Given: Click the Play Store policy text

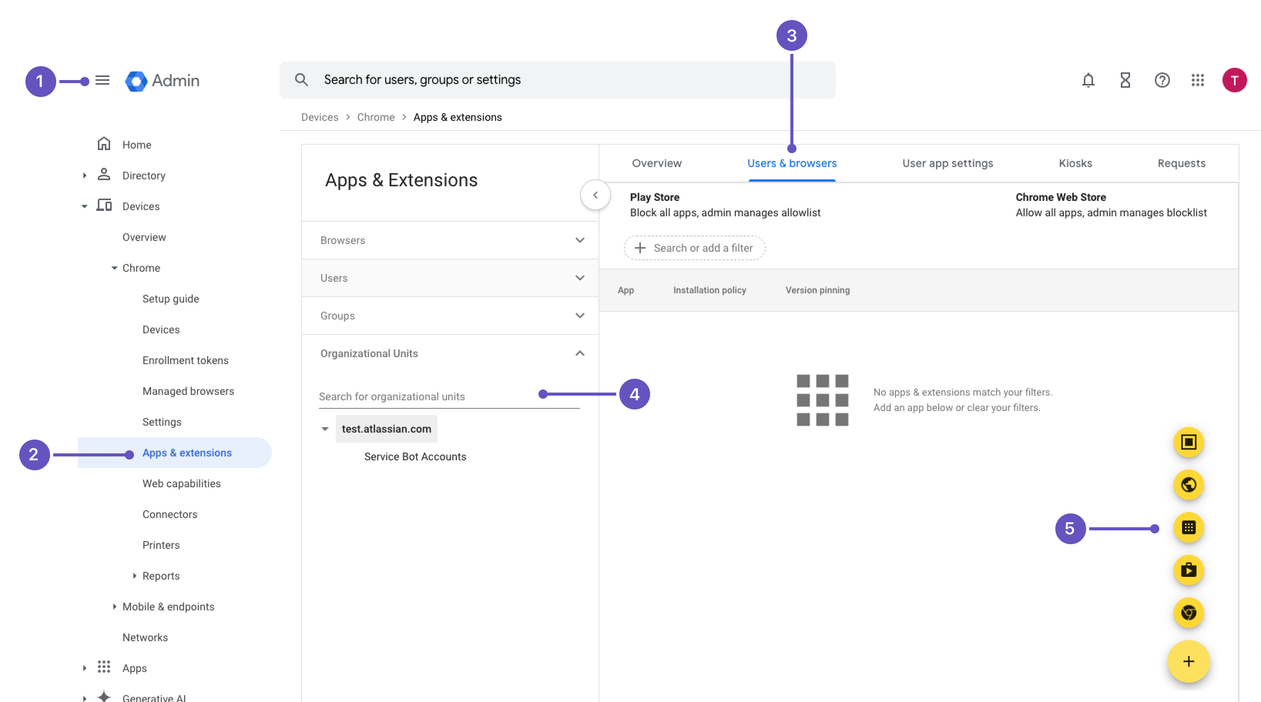Looking at the screenshot, I should click(x=725, y=213).
